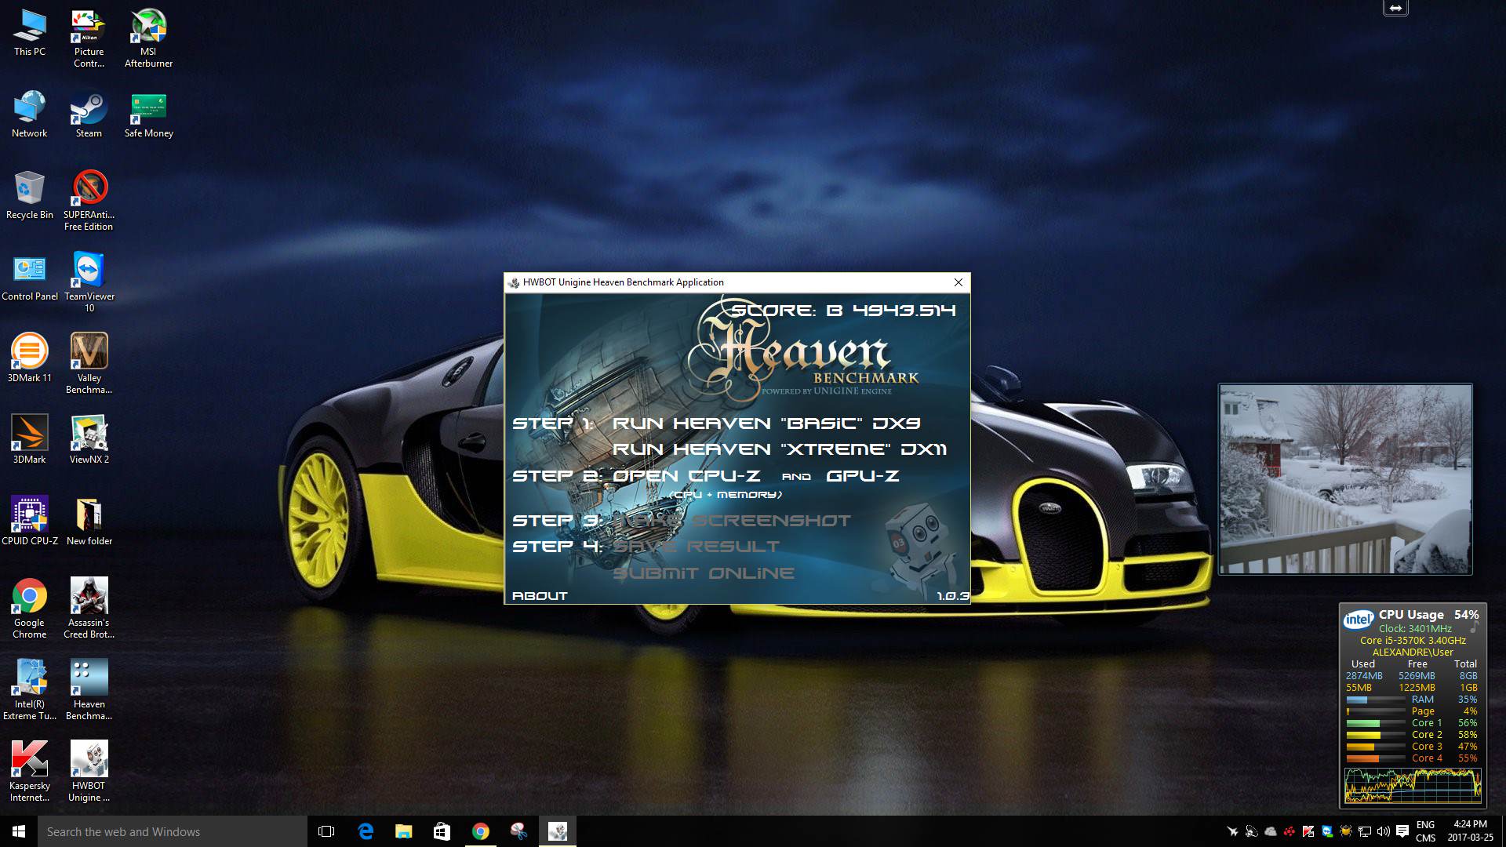The image size is (1506, 847).
Task: Click the GPU-Z link in Step 2
Action: tap(863, 476)
